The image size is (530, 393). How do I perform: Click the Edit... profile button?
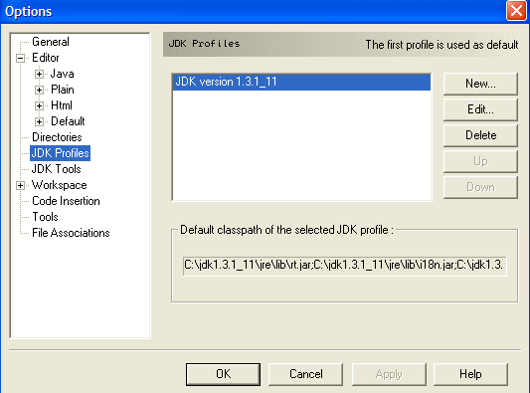coord(480,109)
